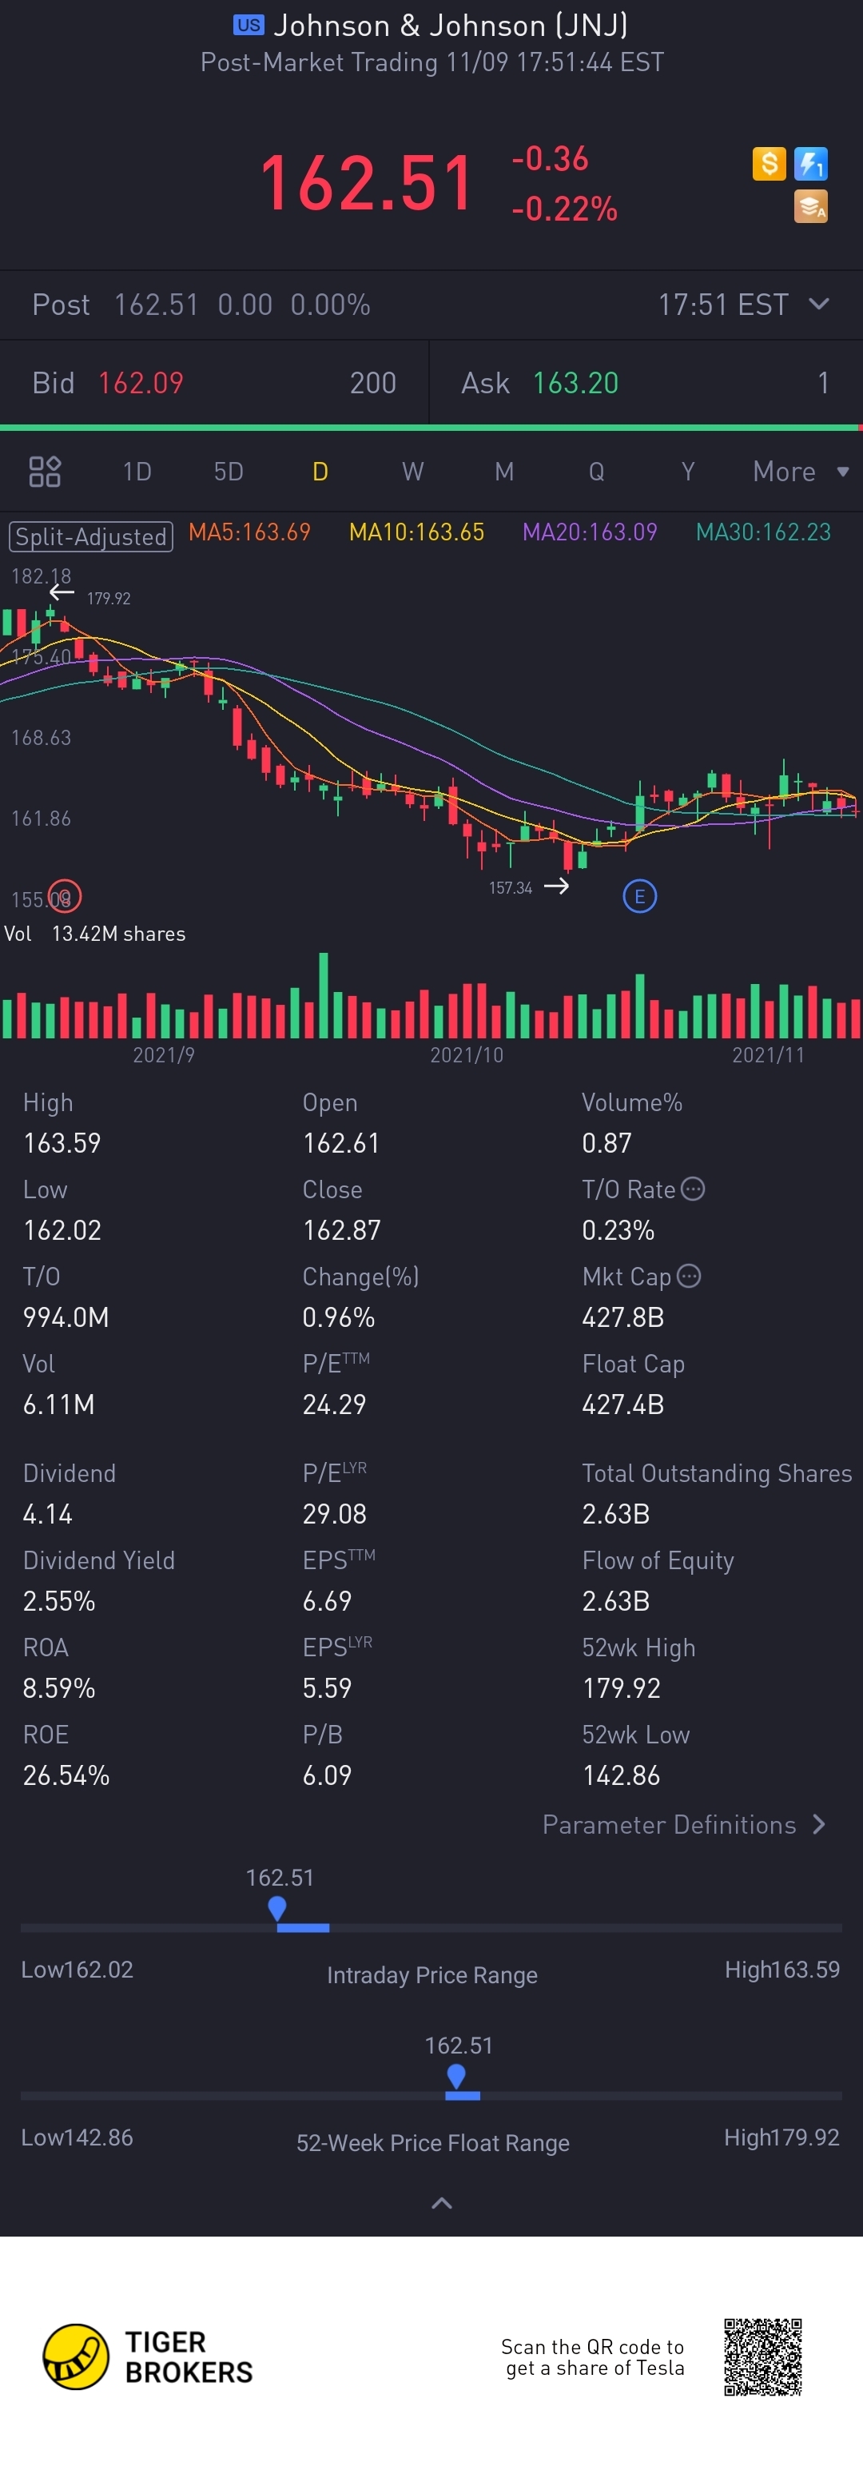Tap the blue E earnings marker

tap(640, 897)
